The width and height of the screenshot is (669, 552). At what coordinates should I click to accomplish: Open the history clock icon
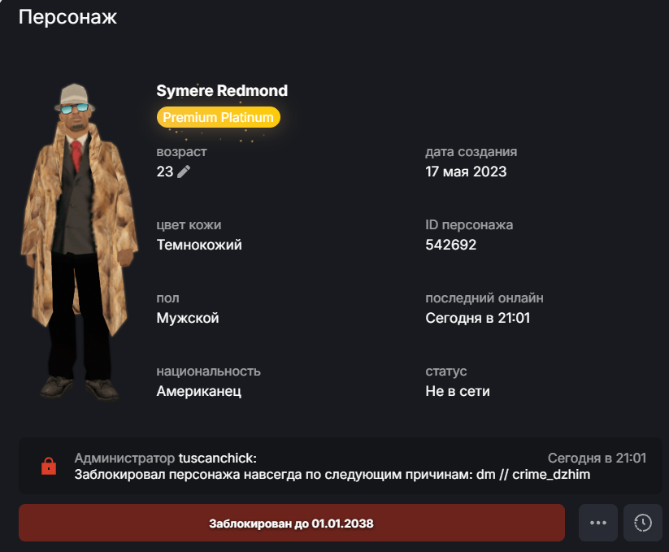[x=642, y=523]
